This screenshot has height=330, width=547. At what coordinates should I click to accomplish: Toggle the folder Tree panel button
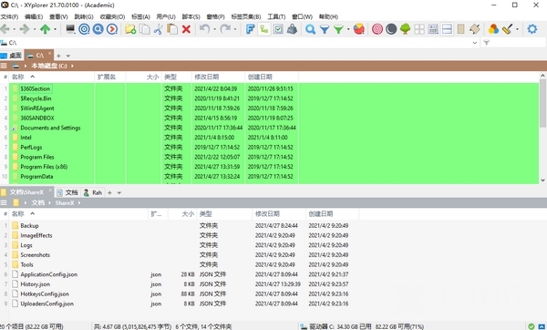[405, 29]
